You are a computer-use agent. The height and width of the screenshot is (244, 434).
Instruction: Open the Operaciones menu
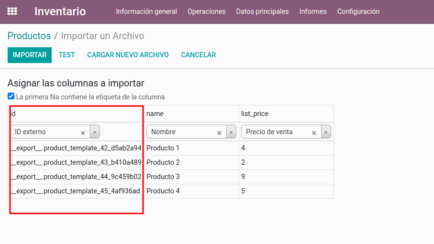click(206, 11)
